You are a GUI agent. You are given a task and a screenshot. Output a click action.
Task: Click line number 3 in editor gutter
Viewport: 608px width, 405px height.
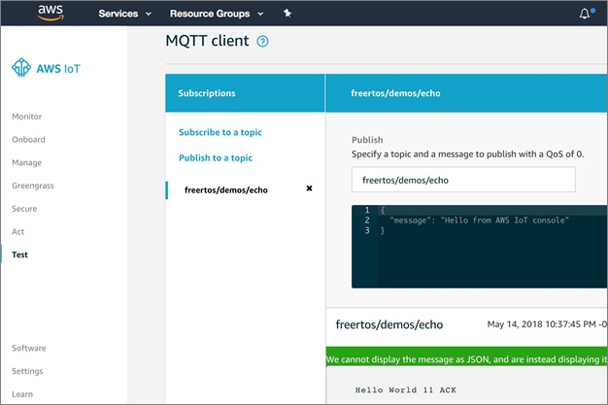[x=367, y=230]
